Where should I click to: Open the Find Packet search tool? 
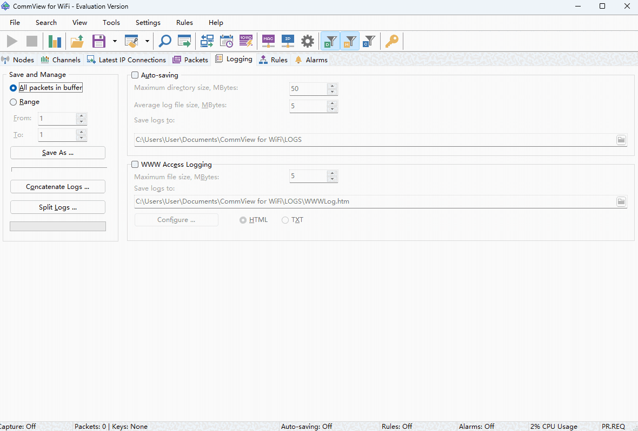(164, 41)
